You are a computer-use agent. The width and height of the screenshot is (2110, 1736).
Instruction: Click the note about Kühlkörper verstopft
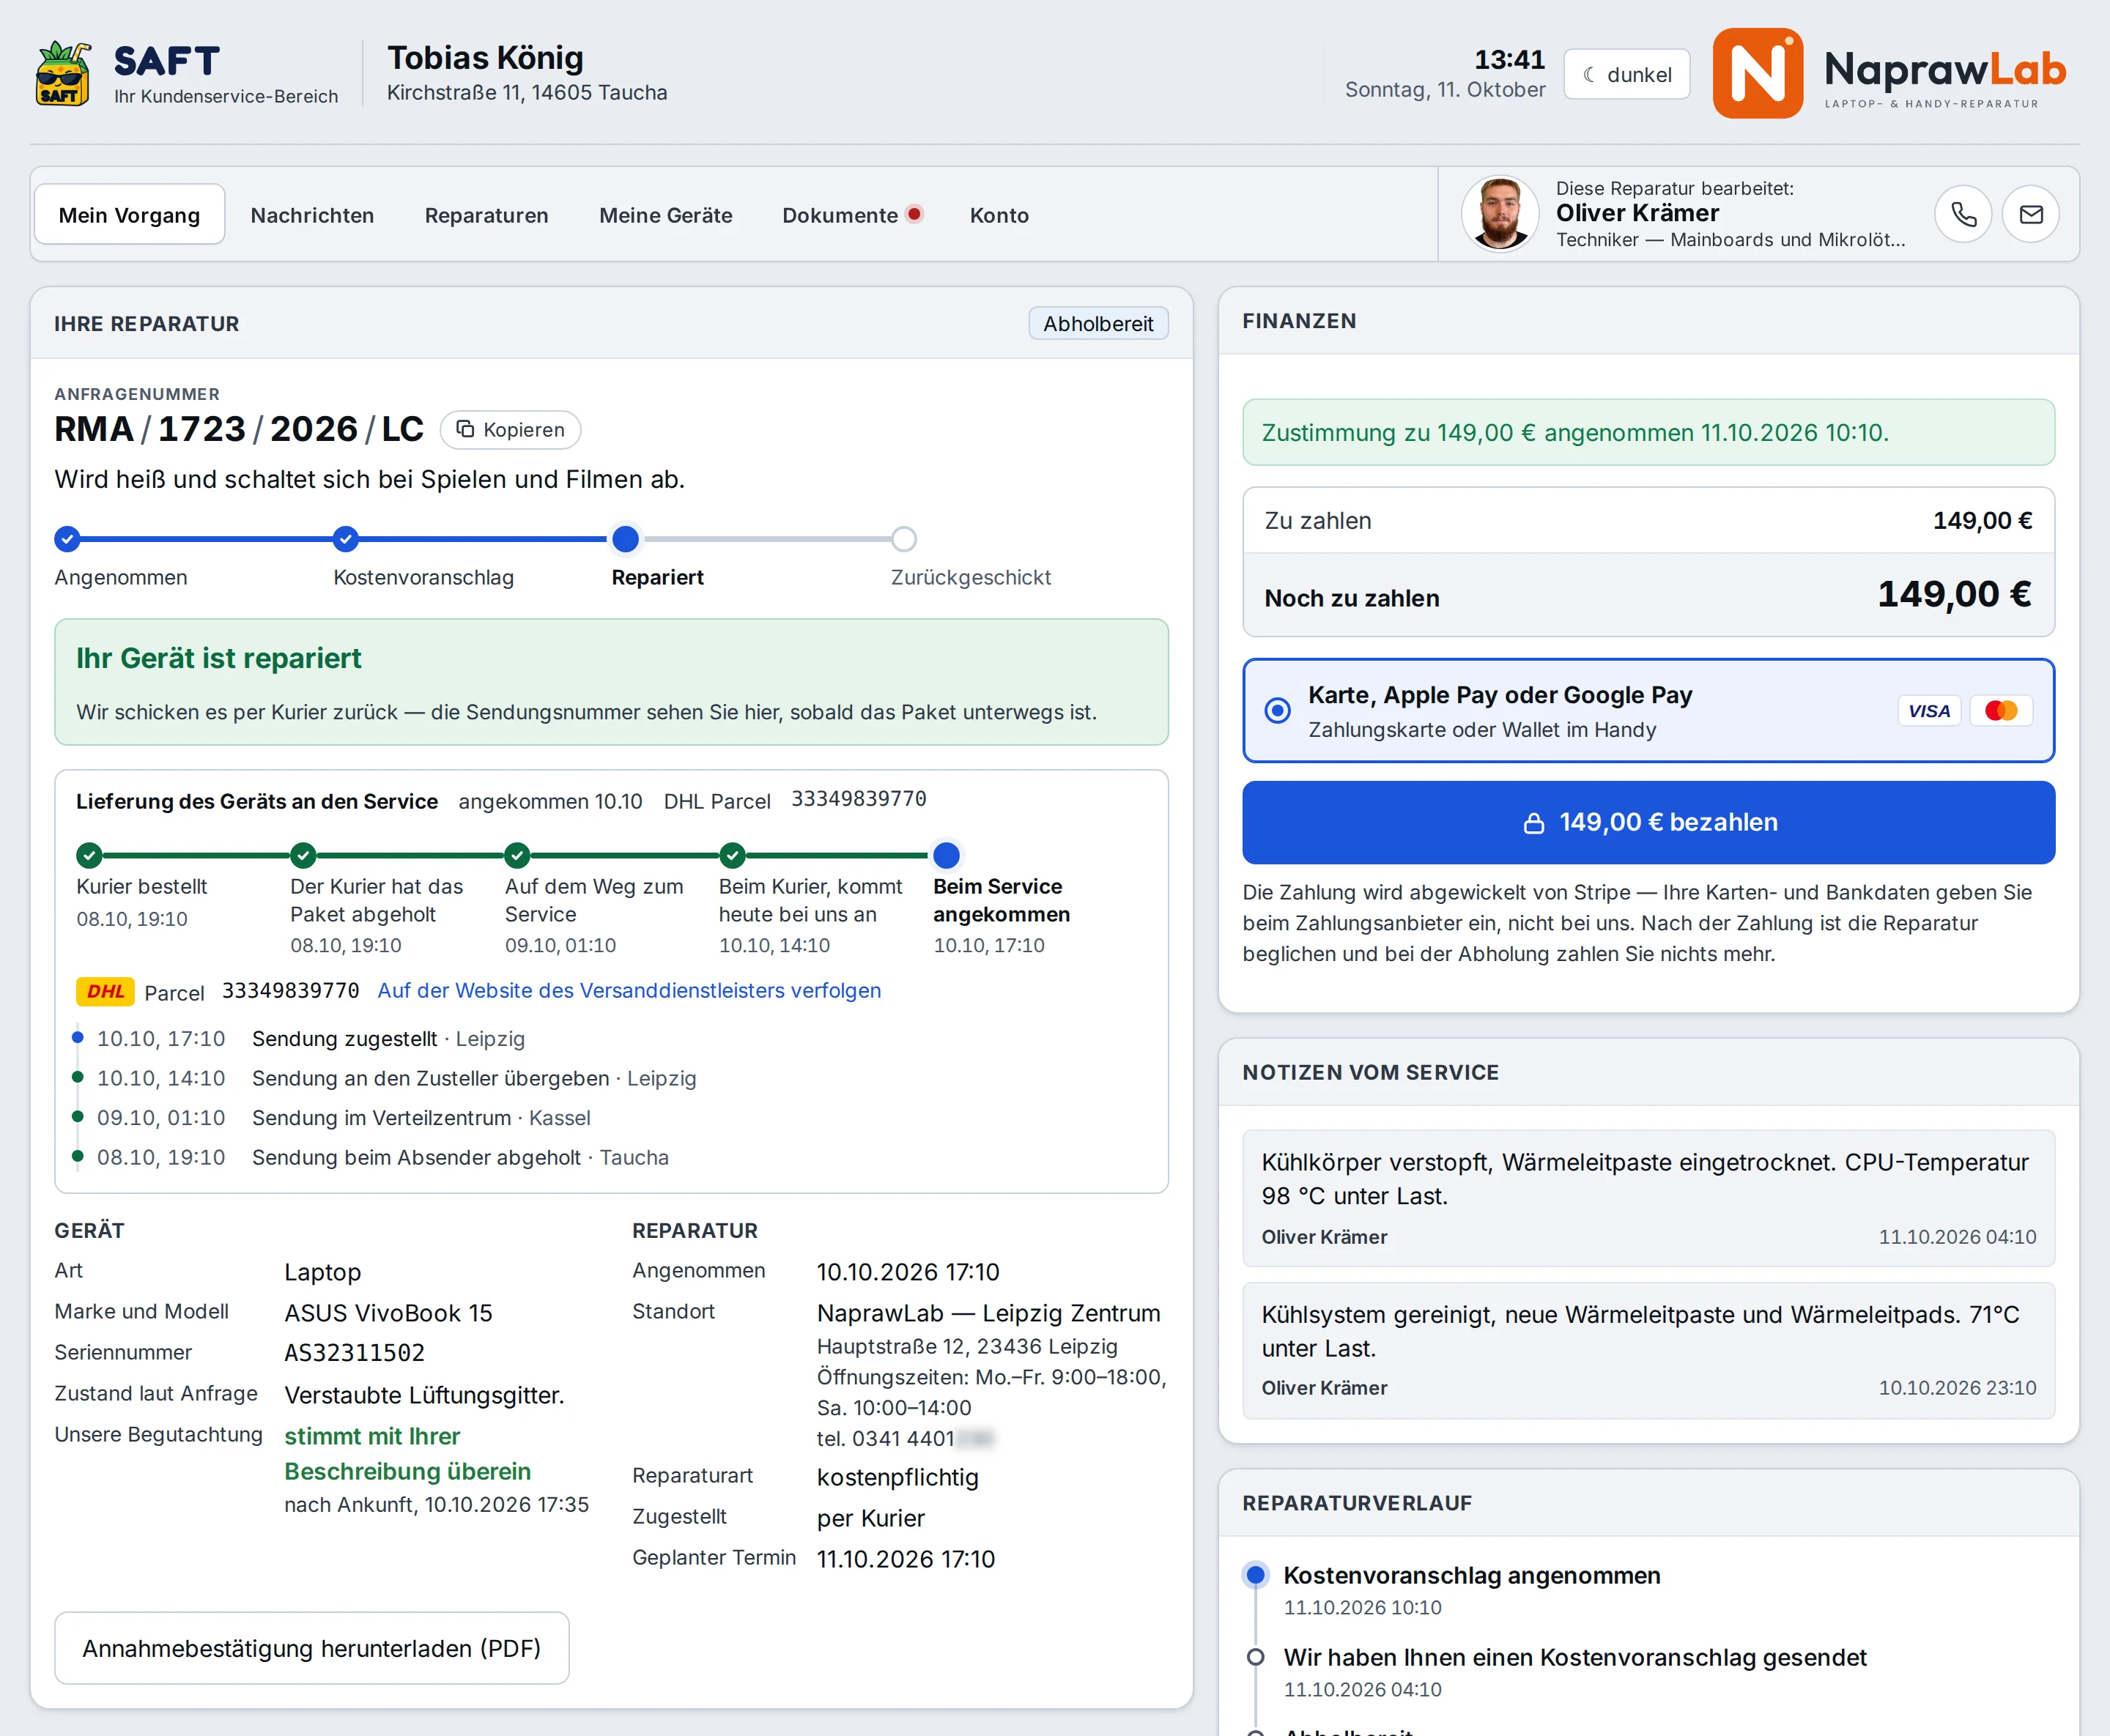(1648, 1198)
